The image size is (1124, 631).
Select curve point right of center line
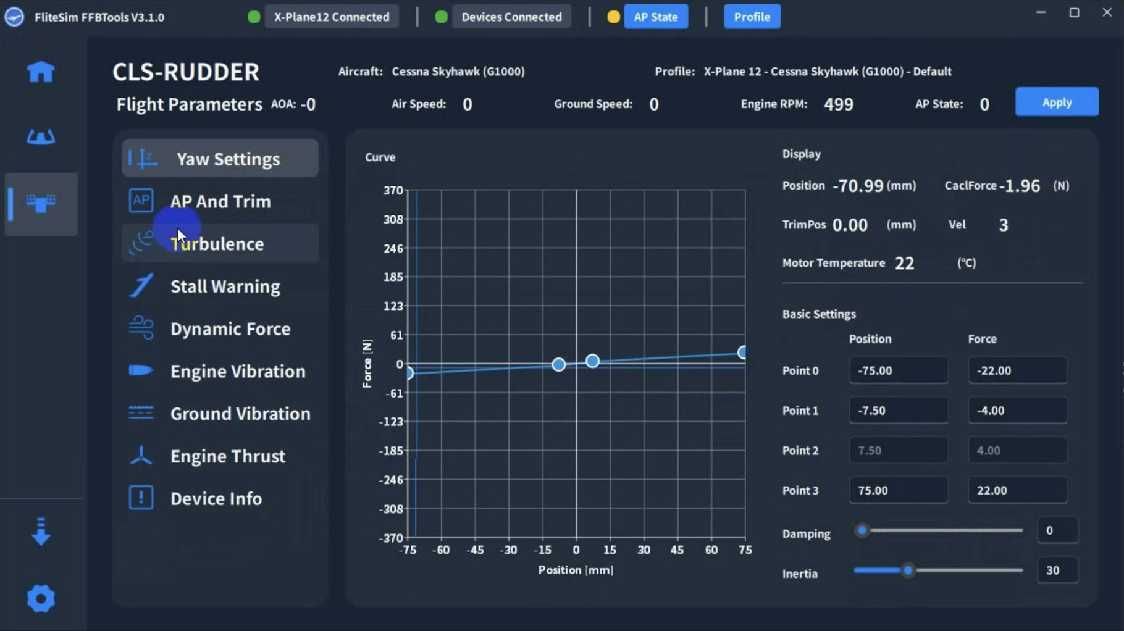[x=592, y=361]
